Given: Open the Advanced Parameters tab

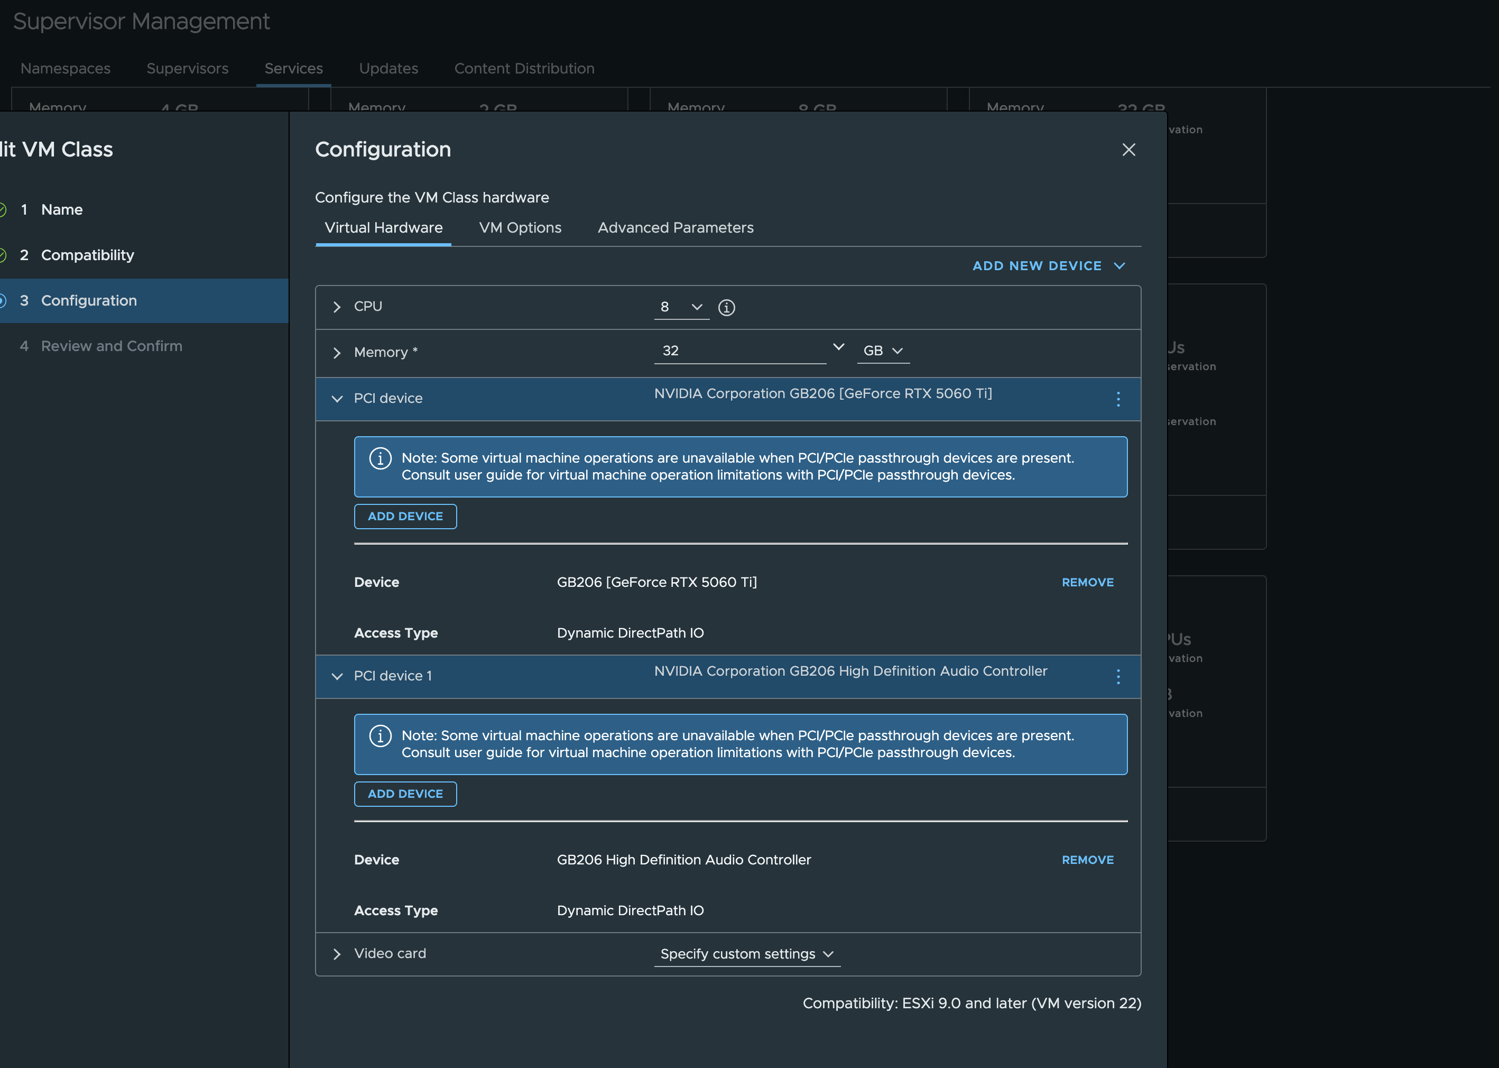Looking at the screenshot, I should pyautogui.click(x=675, y=227).
